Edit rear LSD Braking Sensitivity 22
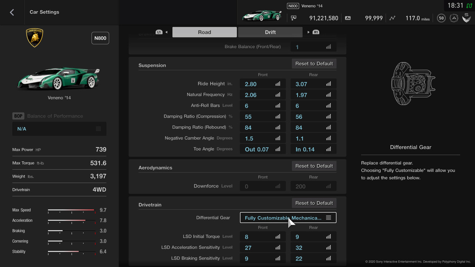475x267 pixels. pyautogui.click(x=314, y=258)
